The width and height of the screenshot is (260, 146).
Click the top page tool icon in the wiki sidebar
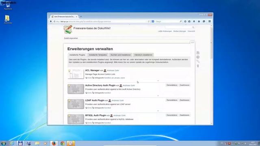(198, 53)
